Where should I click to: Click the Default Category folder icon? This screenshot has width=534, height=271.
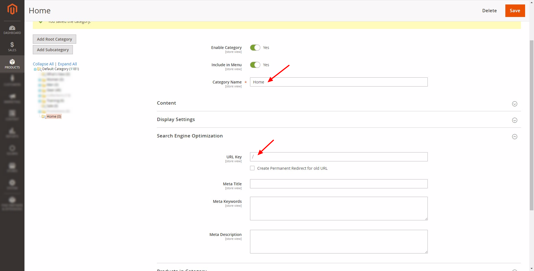coord(39,69)
